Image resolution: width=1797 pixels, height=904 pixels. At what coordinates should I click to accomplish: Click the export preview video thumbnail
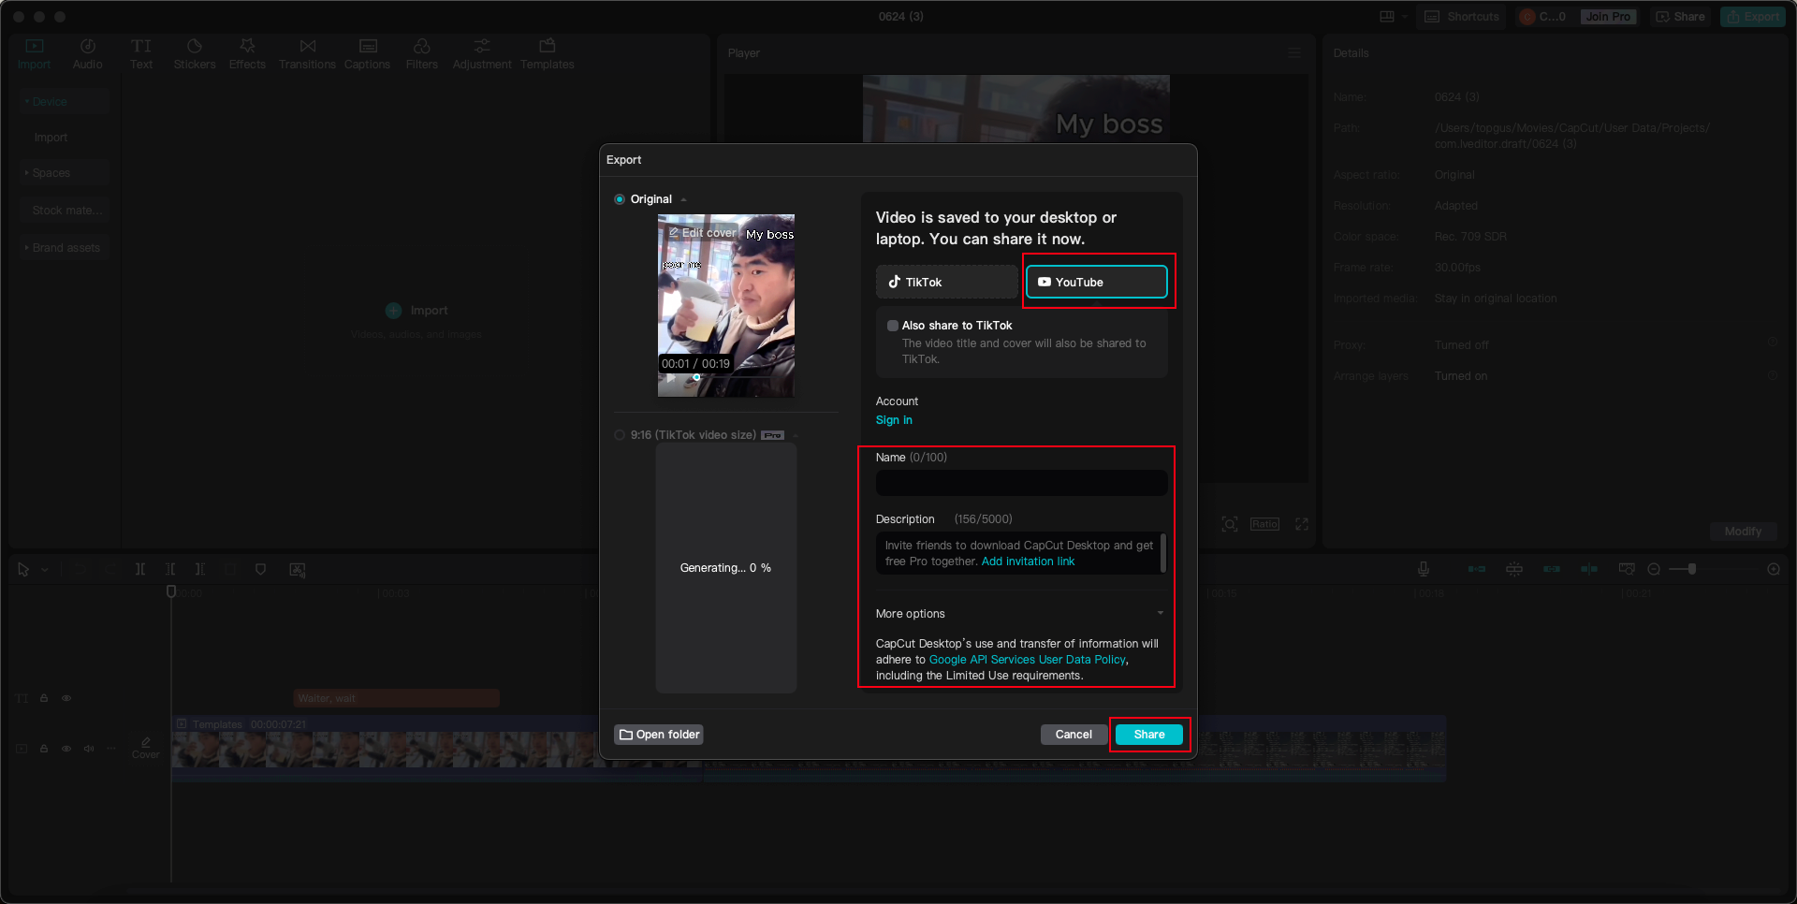(726, 305)
